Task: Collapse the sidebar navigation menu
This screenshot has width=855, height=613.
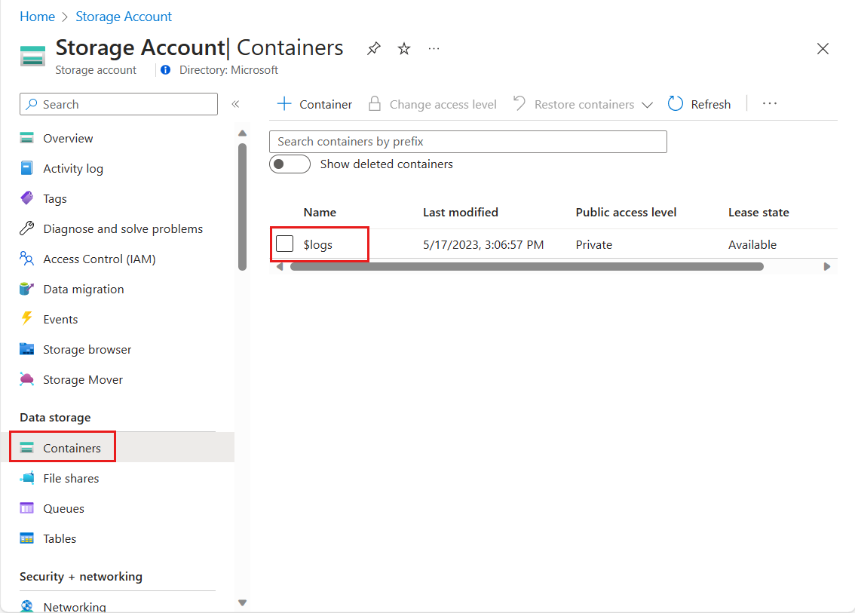Action: (235, 104)
